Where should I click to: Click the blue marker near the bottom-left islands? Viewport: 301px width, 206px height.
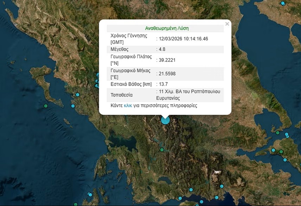(90, 194)
